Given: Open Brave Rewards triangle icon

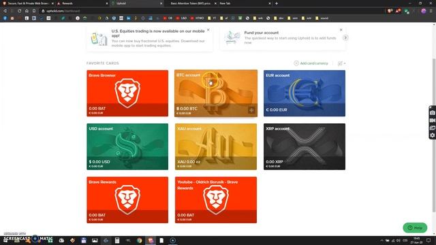Looking at the screenshot, I should pyautogui.click(x=398, y=11).
